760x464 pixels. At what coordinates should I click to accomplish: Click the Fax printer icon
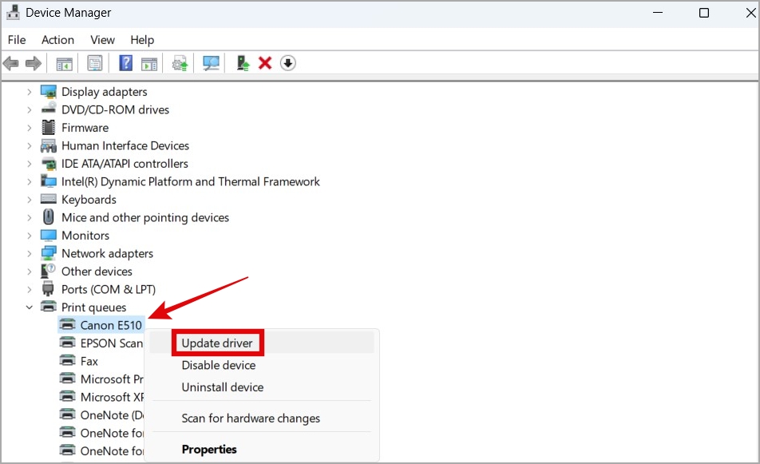(67, 360)
